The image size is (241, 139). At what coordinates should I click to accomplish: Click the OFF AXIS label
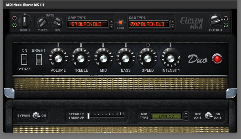(198, 116)
